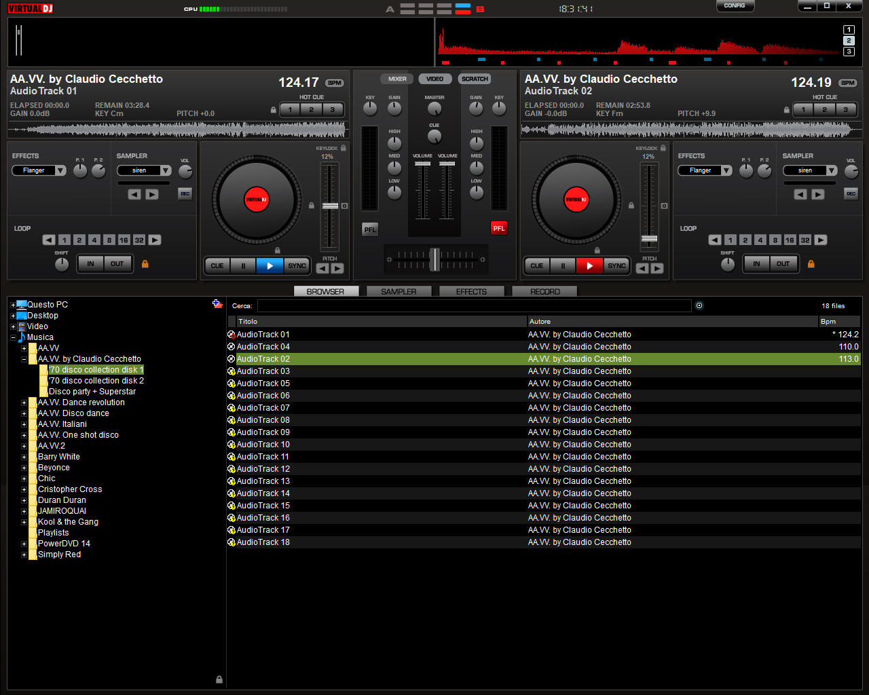Click right deck BPM tap button

(x=848, y=83)
